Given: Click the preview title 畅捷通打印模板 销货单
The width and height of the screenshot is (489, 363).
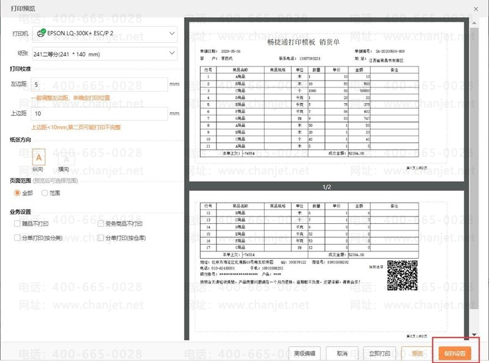Looking at the screenshot, I should [x=303, y=42].
